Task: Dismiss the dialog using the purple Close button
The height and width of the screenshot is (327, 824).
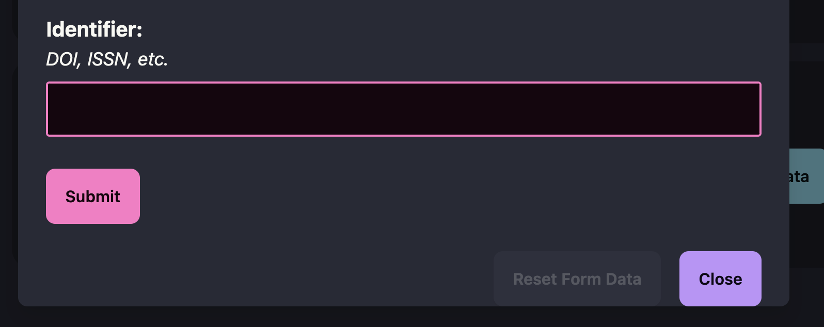Action: coord(720,279)
